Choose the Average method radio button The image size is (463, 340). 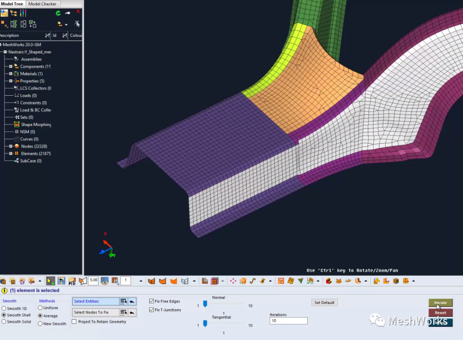click(x=40, y=316)
